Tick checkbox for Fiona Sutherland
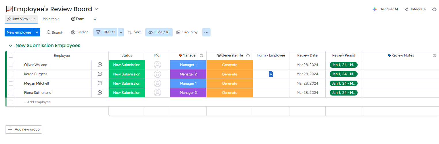The height and width of the screenshot is (144, 439). pyautogui.click(x=11, y=93)
